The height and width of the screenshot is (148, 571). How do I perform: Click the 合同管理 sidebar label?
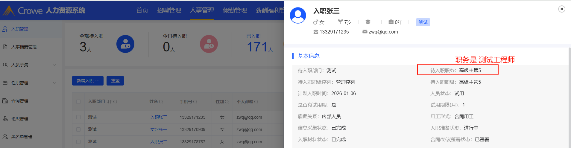coord(20,101)
